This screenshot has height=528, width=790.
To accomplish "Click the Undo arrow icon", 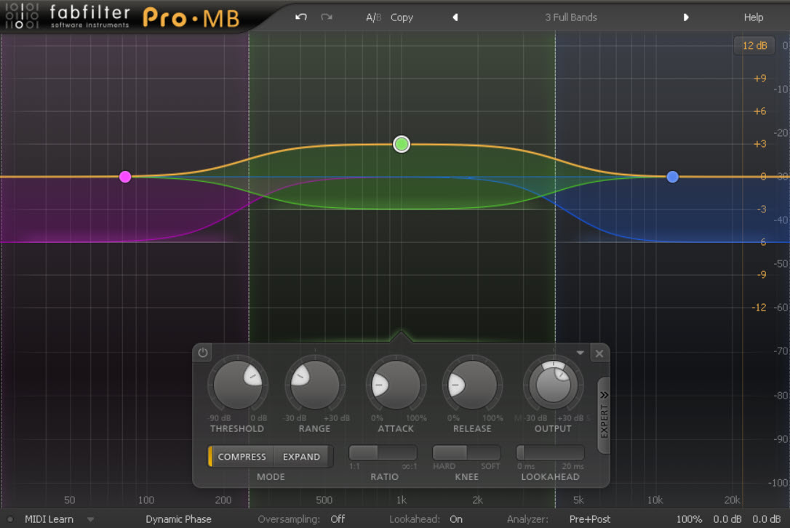I will [300, 17].
